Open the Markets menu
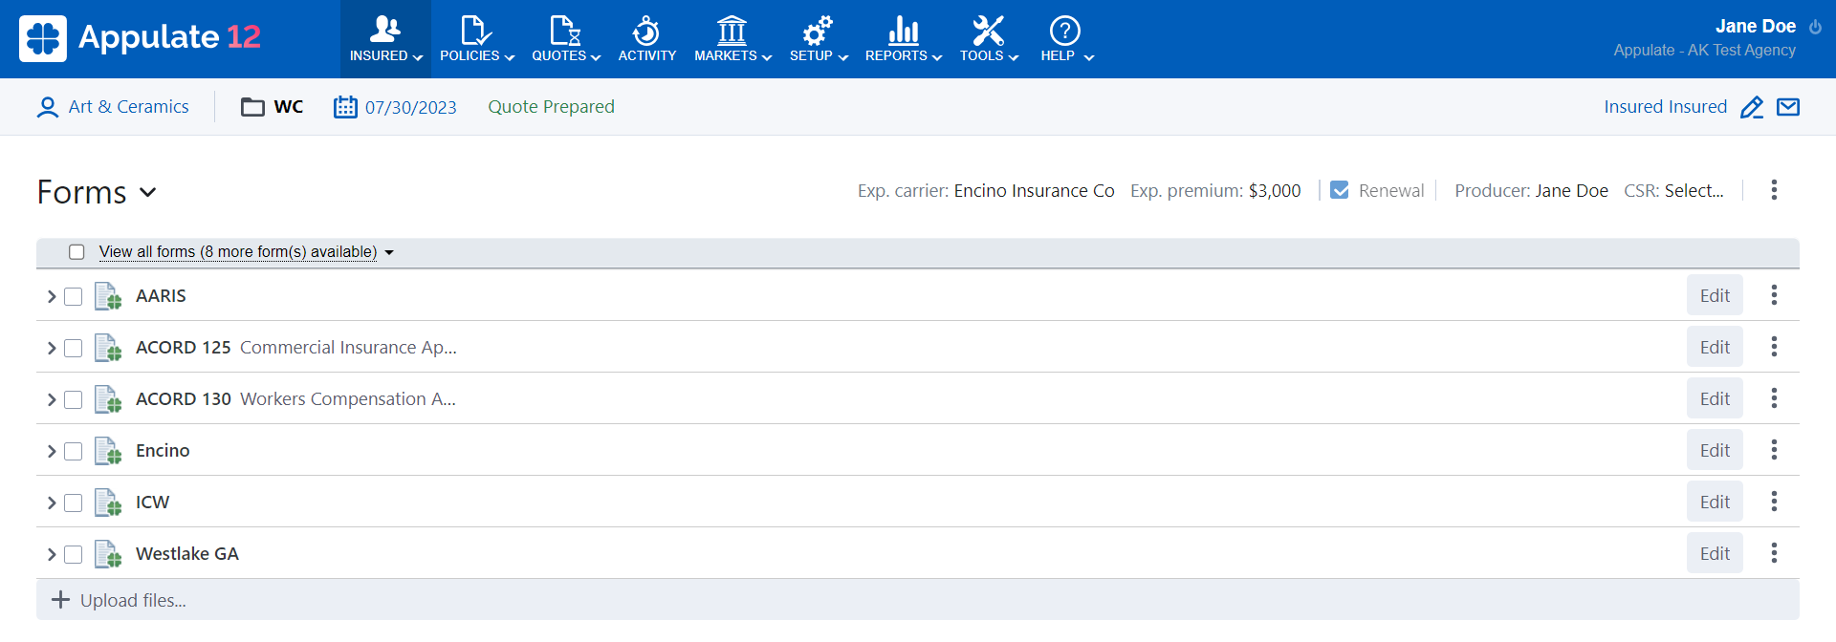Viewport: 1836px width, 642px height. click(732, 39)
